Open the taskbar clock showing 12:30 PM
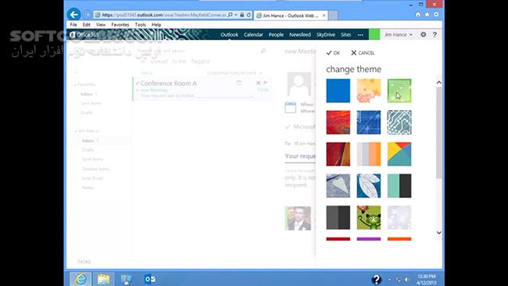 point(427,279)
